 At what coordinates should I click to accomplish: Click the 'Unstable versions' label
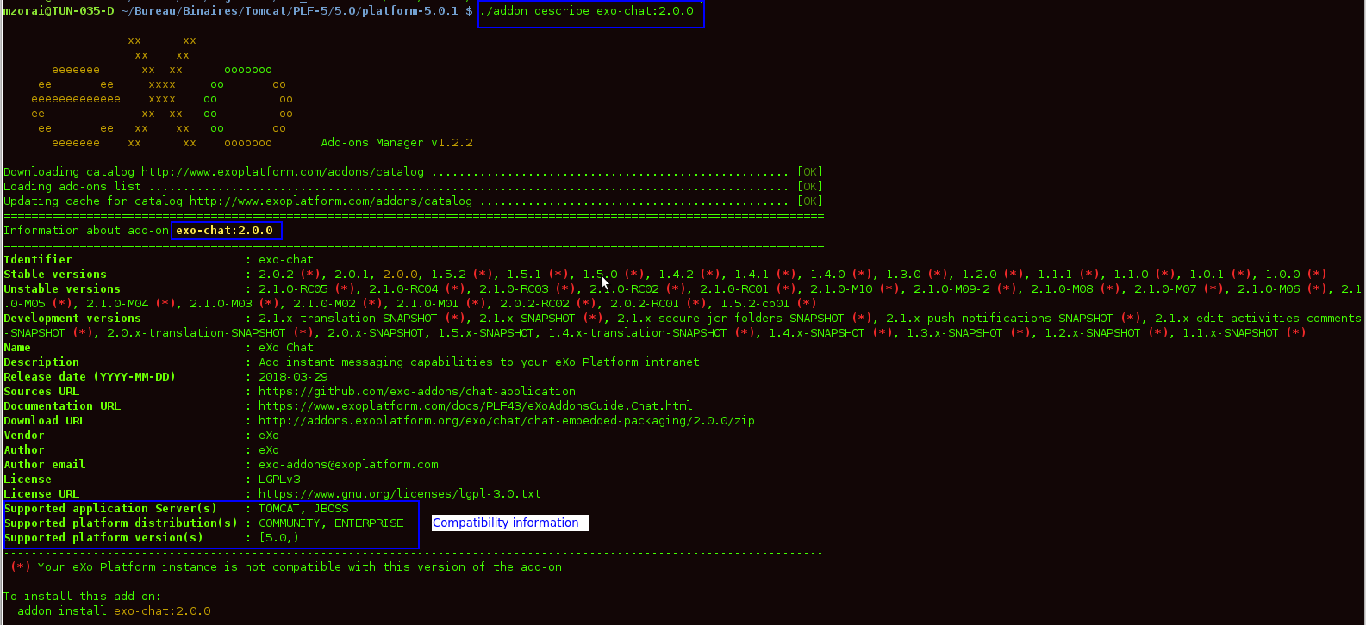62,288
